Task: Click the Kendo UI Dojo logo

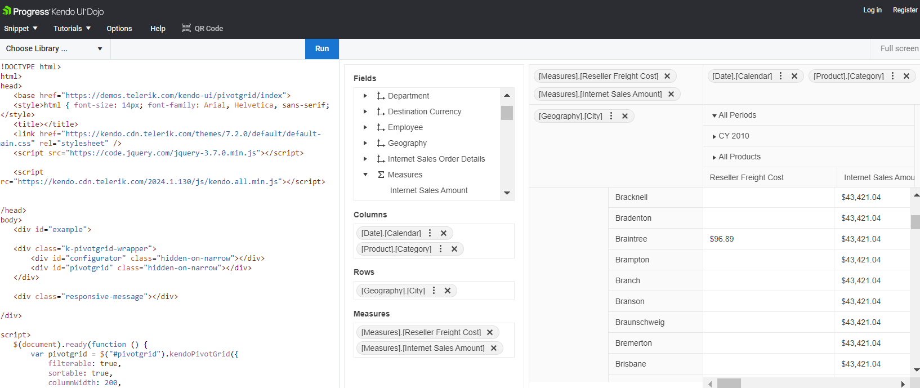Action: coord(53,11)
